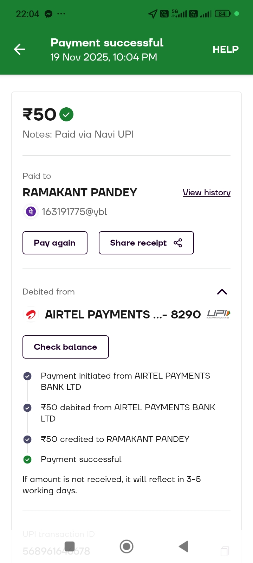
Task: Tap the copy icon for UPI transaction ID
Action: (225, 551)
